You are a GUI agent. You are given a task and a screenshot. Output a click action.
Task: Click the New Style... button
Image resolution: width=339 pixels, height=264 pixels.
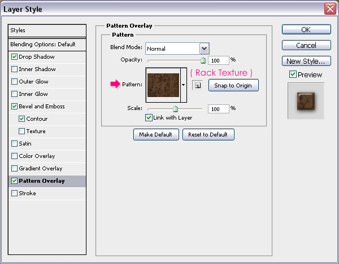pos(306,61)
